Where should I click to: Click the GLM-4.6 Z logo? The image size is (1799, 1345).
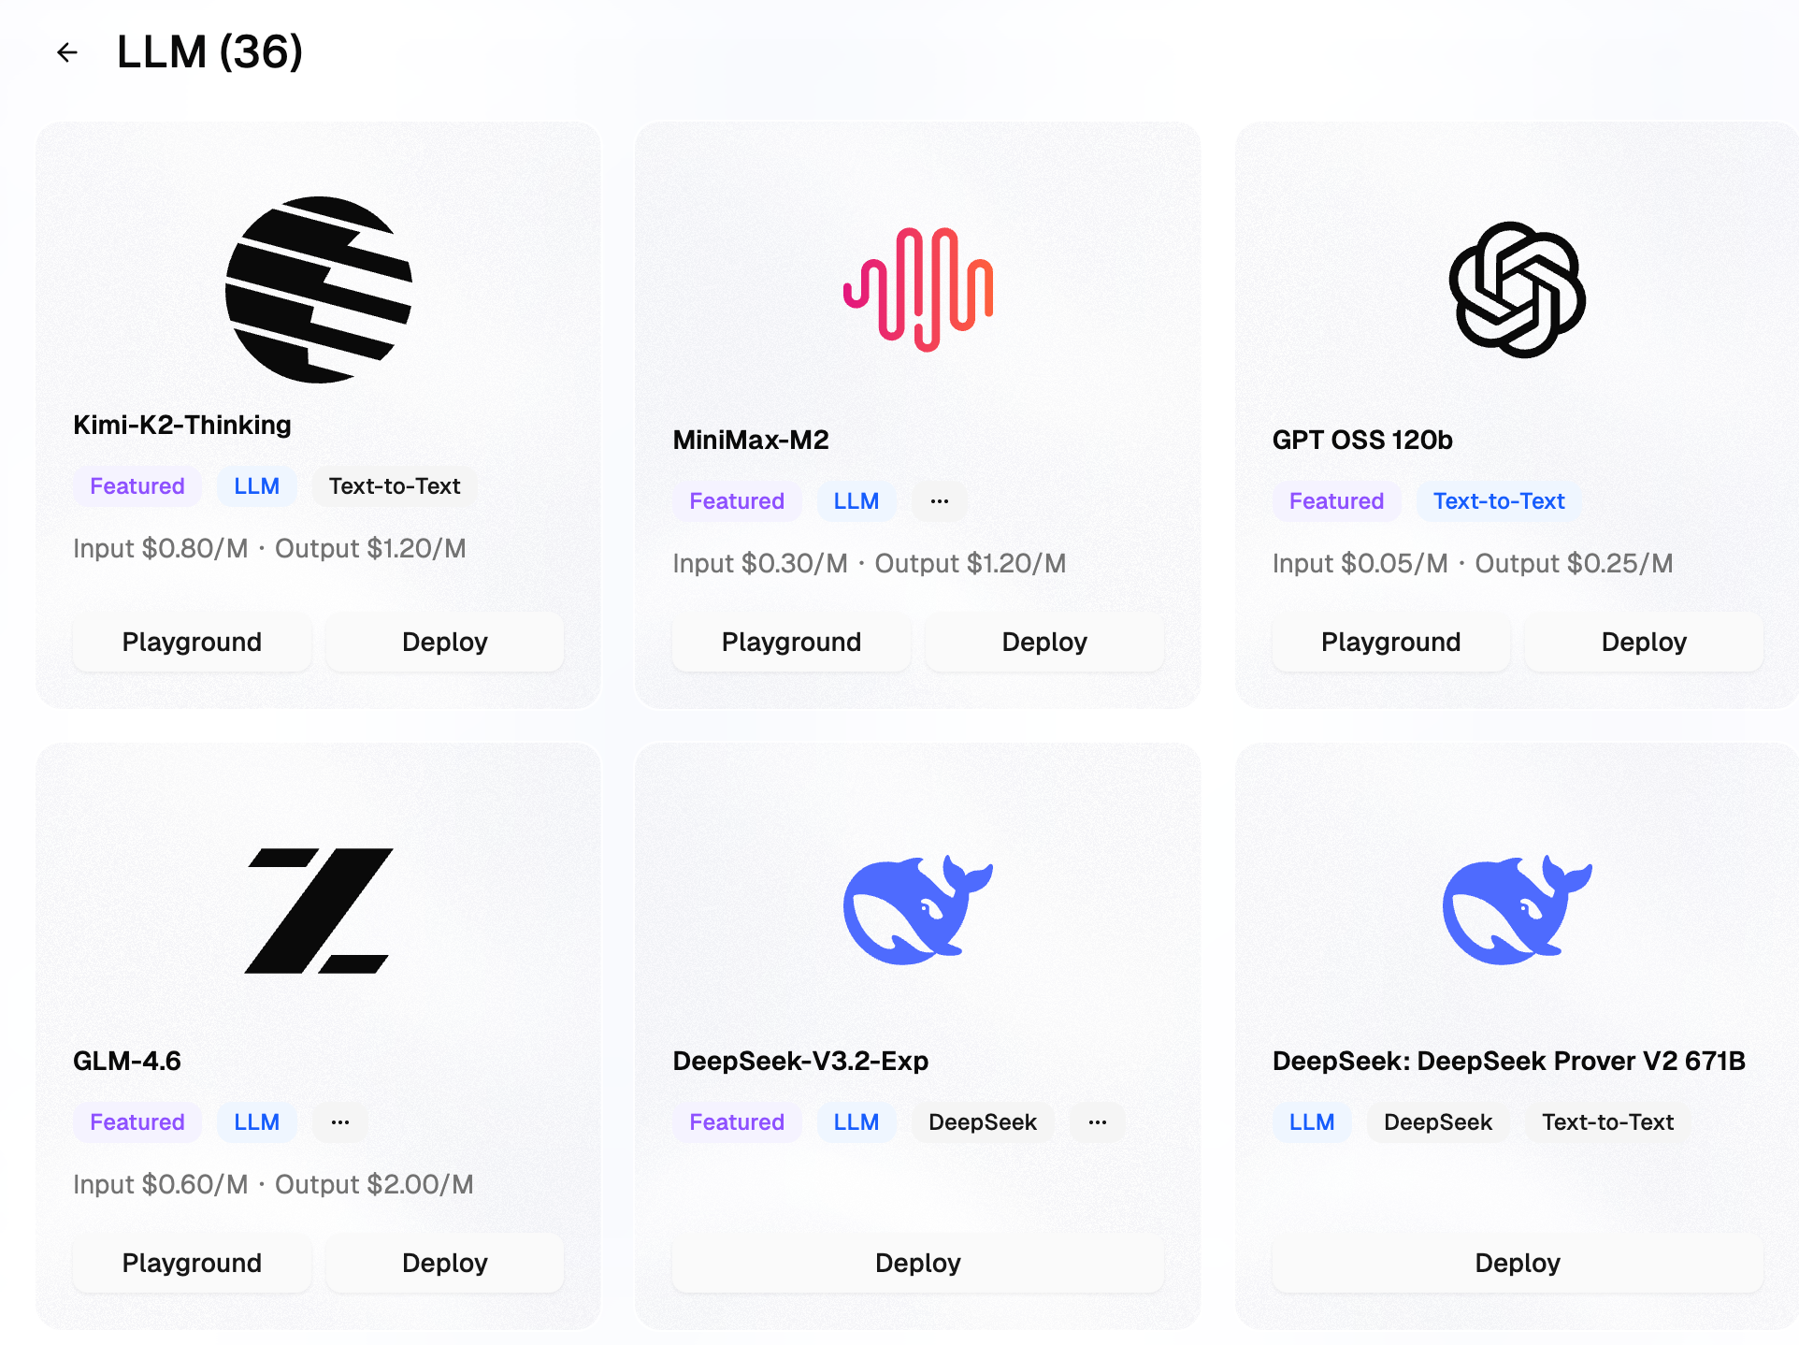319,910
